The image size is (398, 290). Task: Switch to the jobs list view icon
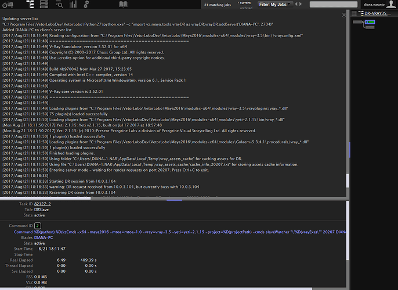29,5
